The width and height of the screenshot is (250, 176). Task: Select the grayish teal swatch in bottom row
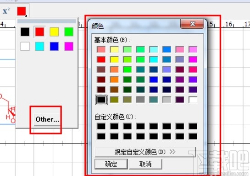click(x=154, y=100)
